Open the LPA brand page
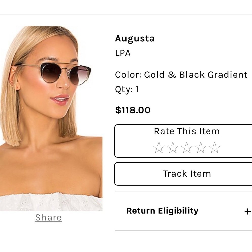 click(123, 53)
